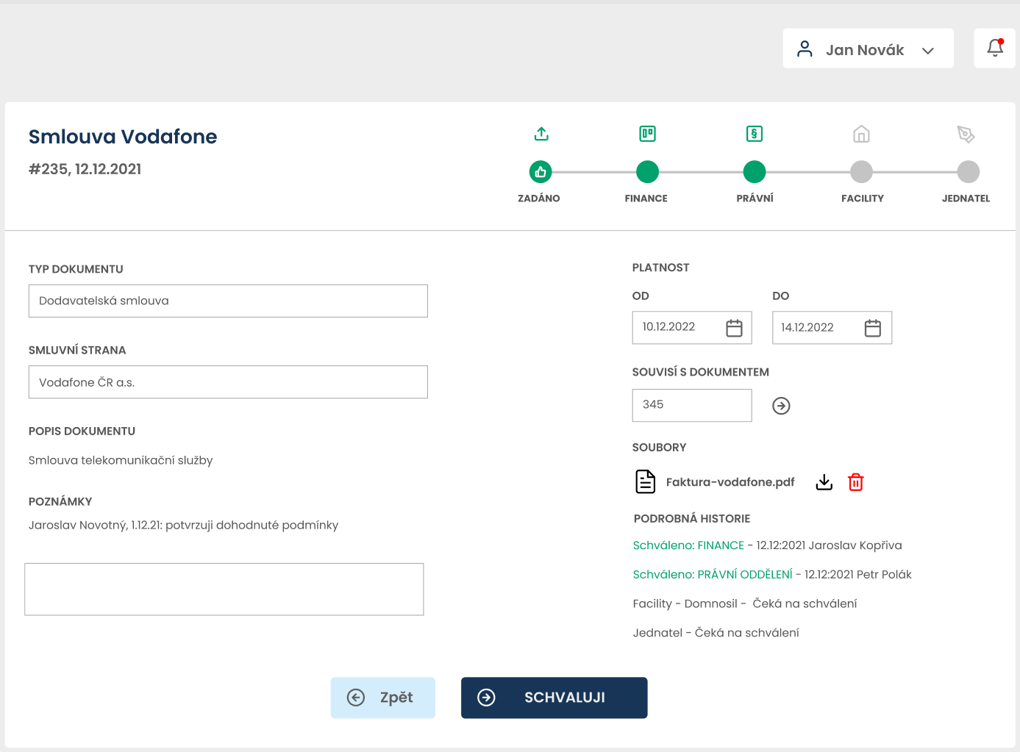The height and width of the screenshot is (752, 1020).
Task: Click the paragraph icon above Právní
Action: click(755, 134)
